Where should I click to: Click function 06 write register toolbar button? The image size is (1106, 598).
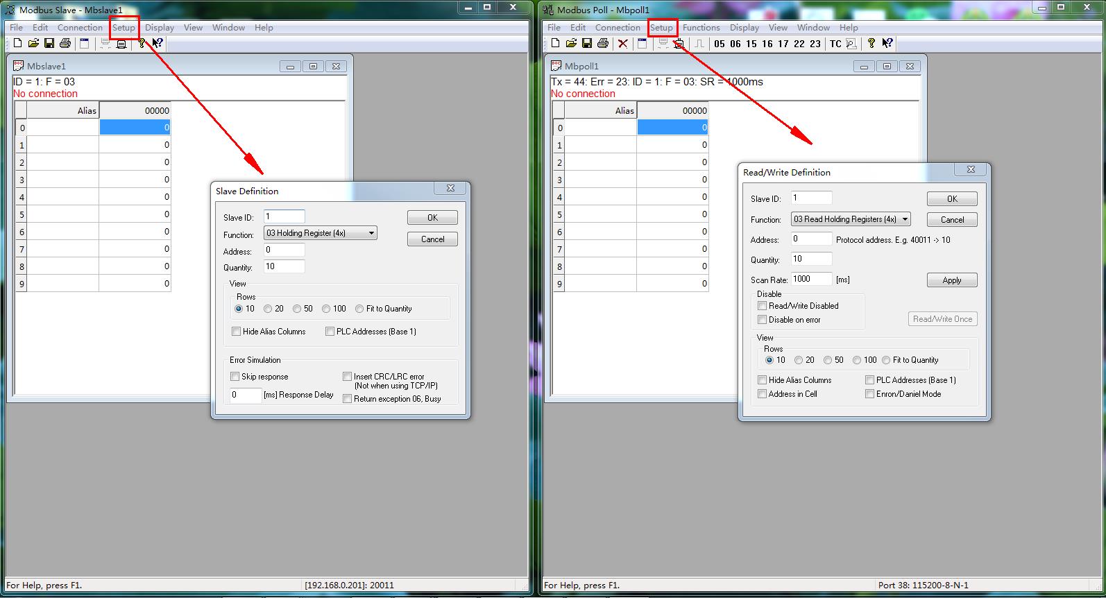pyautogui.click(x=735, y=44)
